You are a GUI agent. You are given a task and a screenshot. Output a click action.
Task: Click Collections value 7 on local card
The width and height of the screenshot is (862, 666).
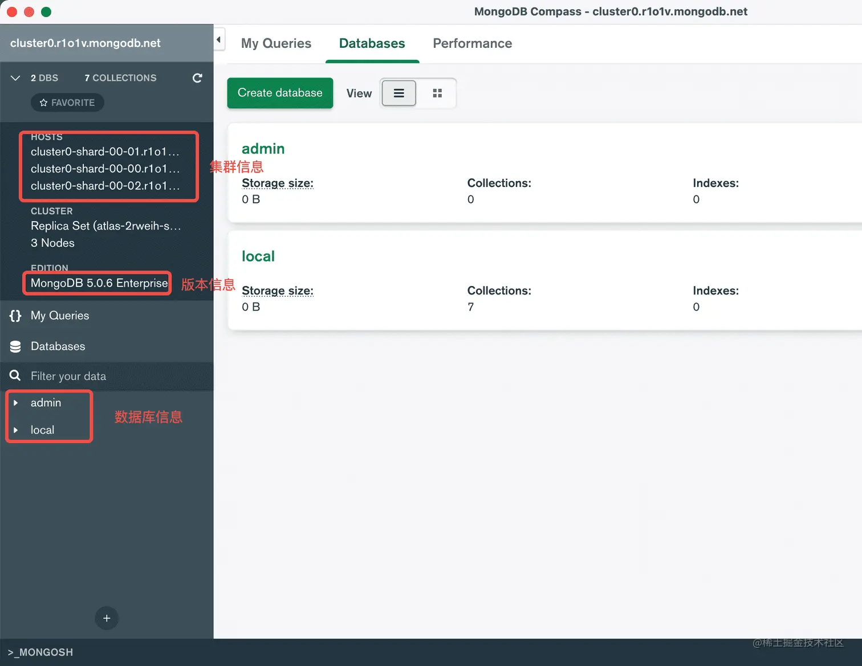click(x=471, y=307)
